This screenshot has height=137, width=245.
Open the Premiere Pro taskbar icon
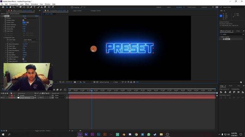coord(92,134)
